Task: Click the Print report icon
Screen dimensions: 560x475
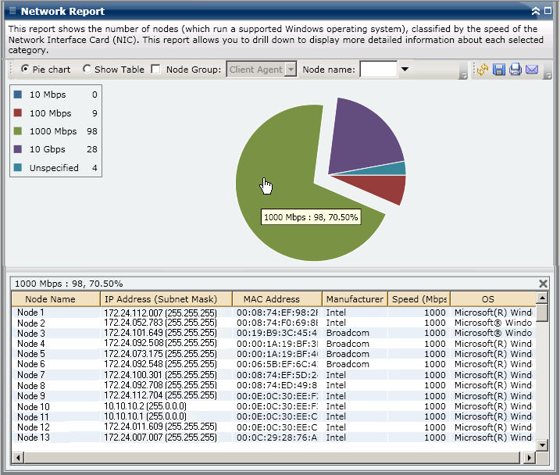Action: point(515,70)
